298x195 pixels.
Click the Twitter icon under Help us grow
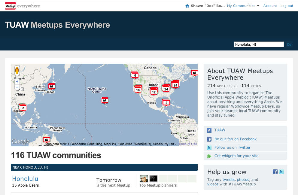pos(281,172)
